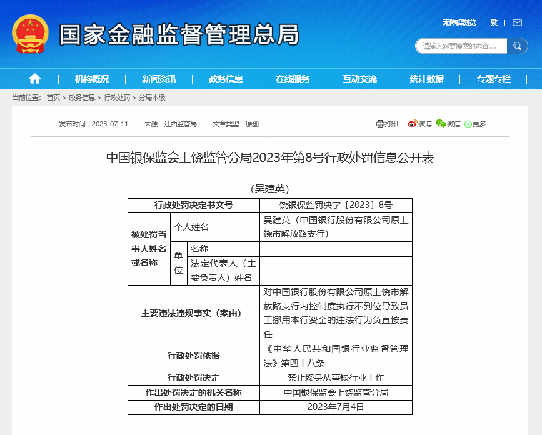Viewport: 542px width, 435px height.
Task: Click the search magnifier button
Action: 517,46
